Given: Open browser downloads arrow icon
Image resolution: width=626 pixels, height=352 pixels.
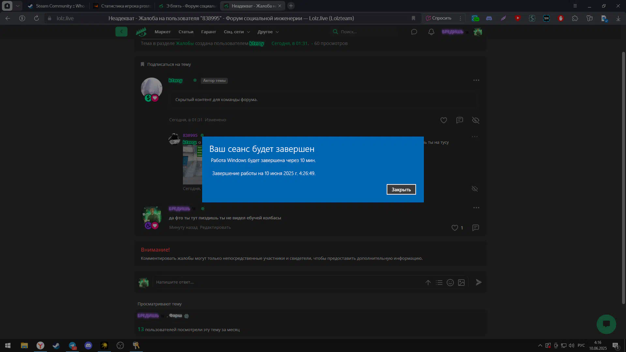Looking at the screenshot, I should [618, 18].
